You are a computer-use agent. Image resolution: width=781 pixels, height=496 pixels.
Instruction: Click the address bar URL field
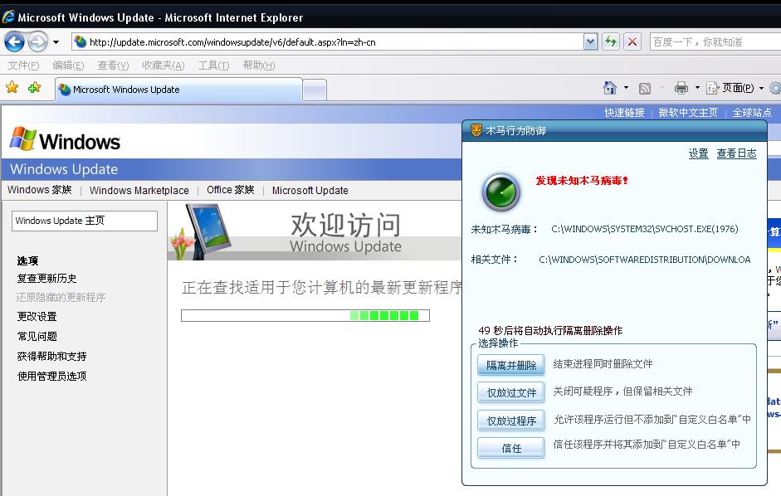point(327,42)
